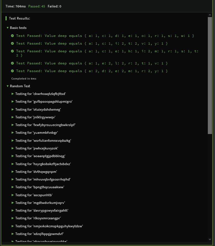The height and width of the screenshot is (246, 215).
Task: Expand test for 'nmjxvkokcmspkpguhykwytdsw'
Action: [13, 226]
